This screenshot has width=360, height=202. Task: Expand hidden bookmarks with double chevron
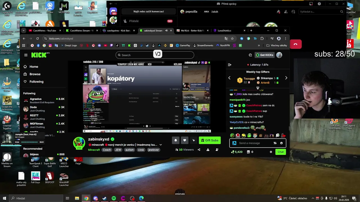pos(259,45)
